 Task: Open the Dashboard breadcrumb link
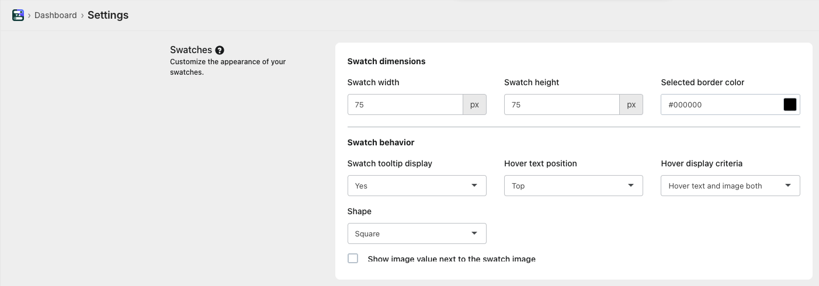pyautogui.click(x=55, y=15)
